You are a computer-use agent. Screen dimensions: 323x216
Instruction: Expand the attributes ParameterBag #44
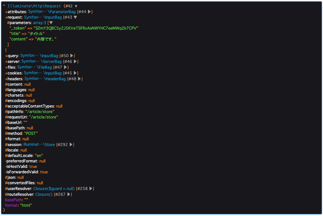tap(89, 12)
